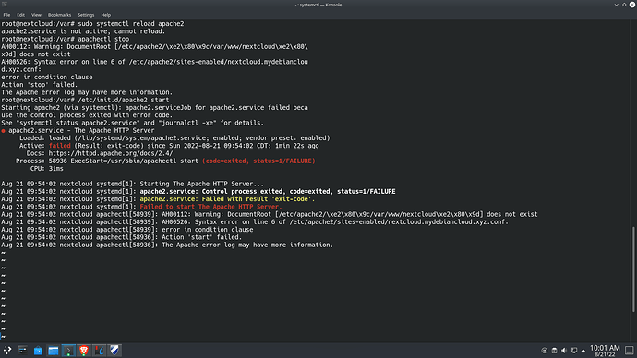Launch the Discover software store
The image size is (637, 358).
[38, 351]
